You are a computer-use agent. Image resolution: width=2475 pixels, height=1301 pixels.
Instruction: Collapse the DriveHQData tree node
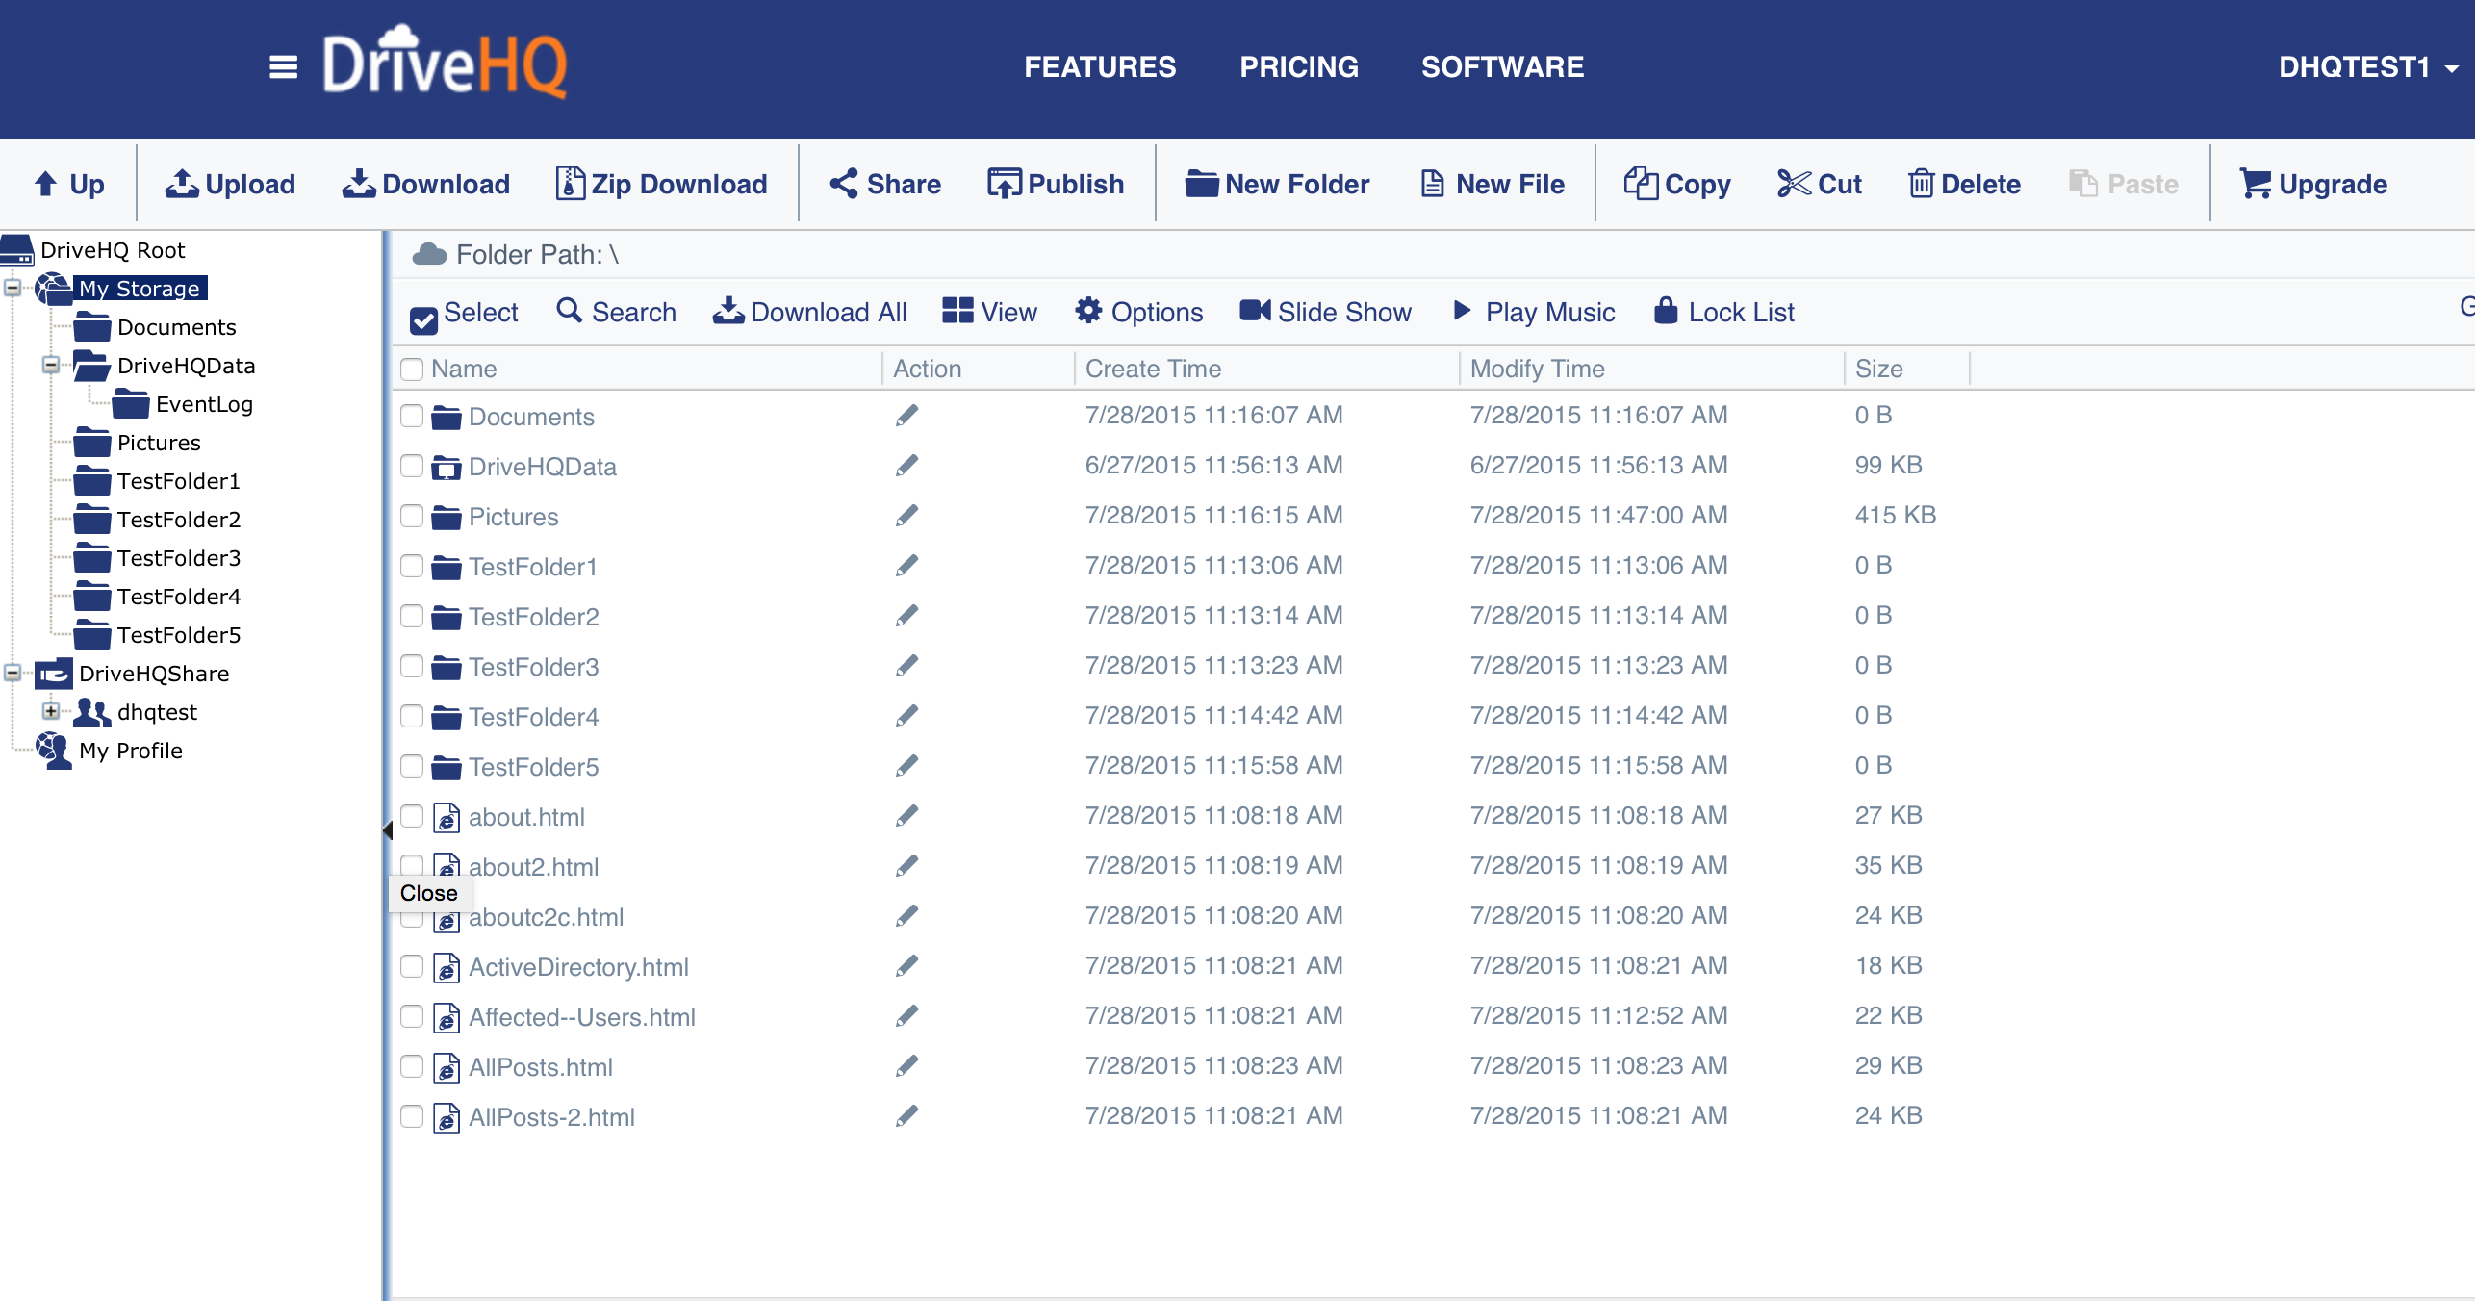50,365
